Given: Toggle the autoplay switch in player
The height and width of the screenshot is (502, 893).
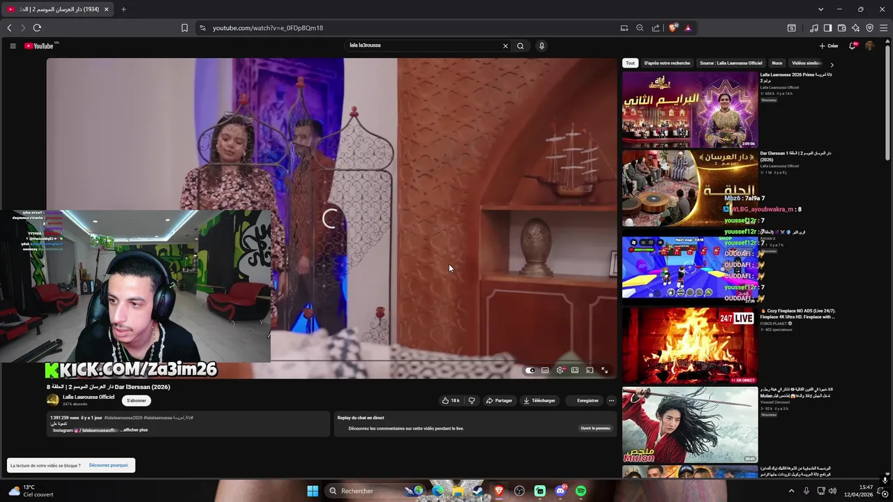Looking at the screenshot, I should pyautogui.click(x=530, y=370).
